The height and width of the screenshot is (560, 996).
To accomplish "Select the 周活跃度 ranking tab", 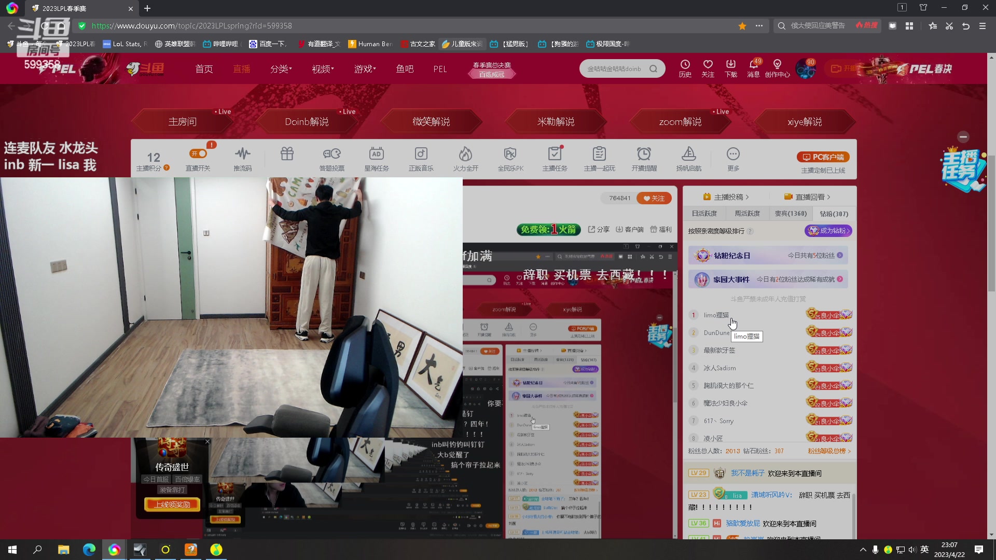I will pyautogui.click(x=747, y=214).
